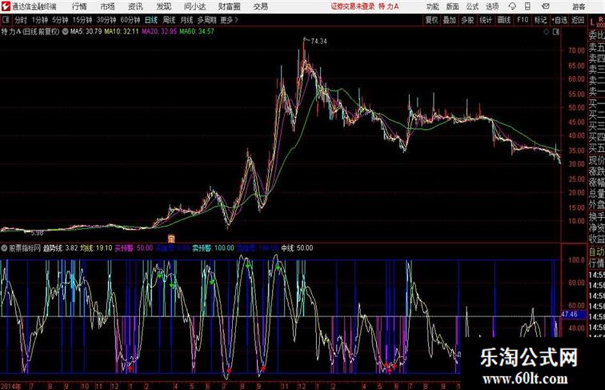Viewport: 605px width, 390px height.
Task: Click the MA5: 30.79 label
Action: click(86, 31)
